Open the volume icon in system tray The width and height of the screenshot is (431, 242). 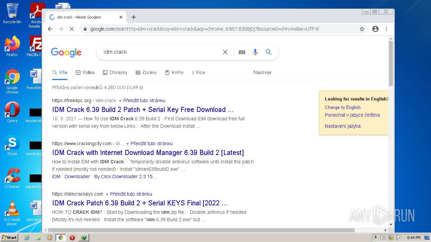click(383, 238)
